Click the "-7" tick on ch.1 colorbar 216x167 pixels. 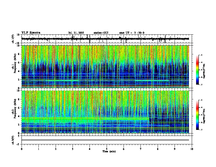point(201,85)
